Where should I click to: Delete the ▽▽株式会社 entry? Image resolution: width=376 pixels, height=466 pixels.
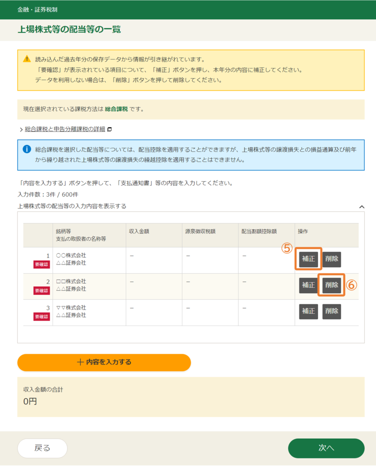pyautogui.click(x=331, y=311)
